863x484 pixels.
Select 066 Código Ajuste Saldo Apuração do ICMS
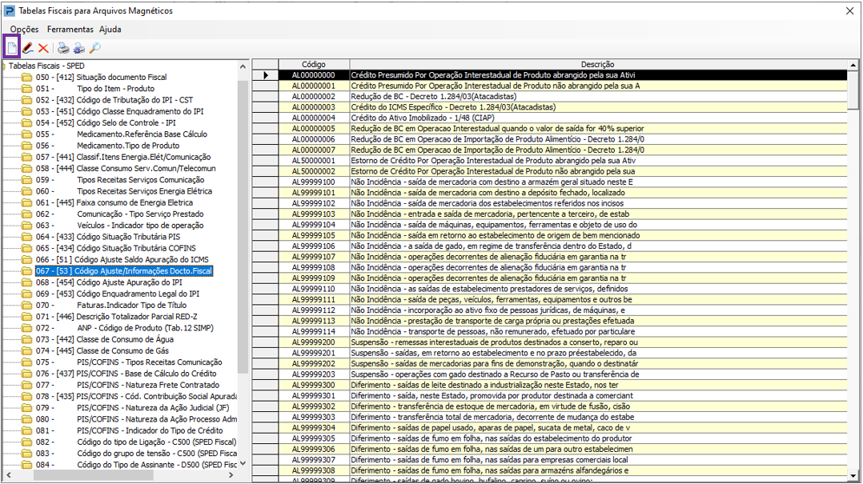coord(122,259)
